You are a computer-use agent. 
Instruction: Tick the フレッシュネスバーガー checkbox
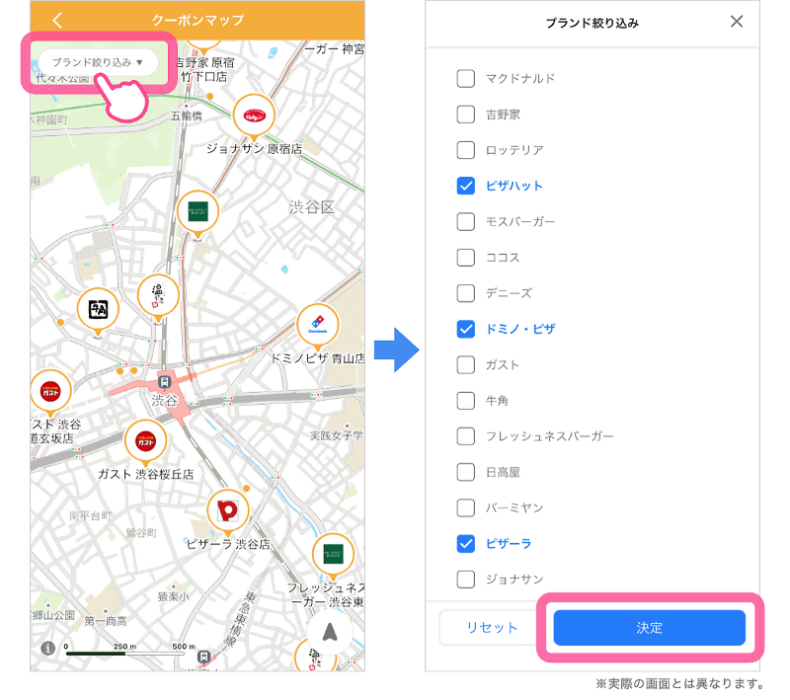click(465, 436)
